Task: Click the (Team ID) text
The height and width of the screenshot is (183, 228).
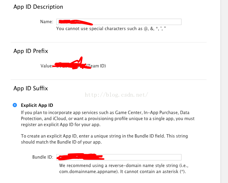Action: (97, 66)
